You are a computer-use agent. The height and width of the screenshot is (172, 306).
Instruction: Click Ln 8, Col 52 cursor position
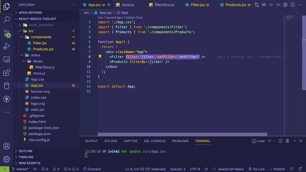point(145,169)
